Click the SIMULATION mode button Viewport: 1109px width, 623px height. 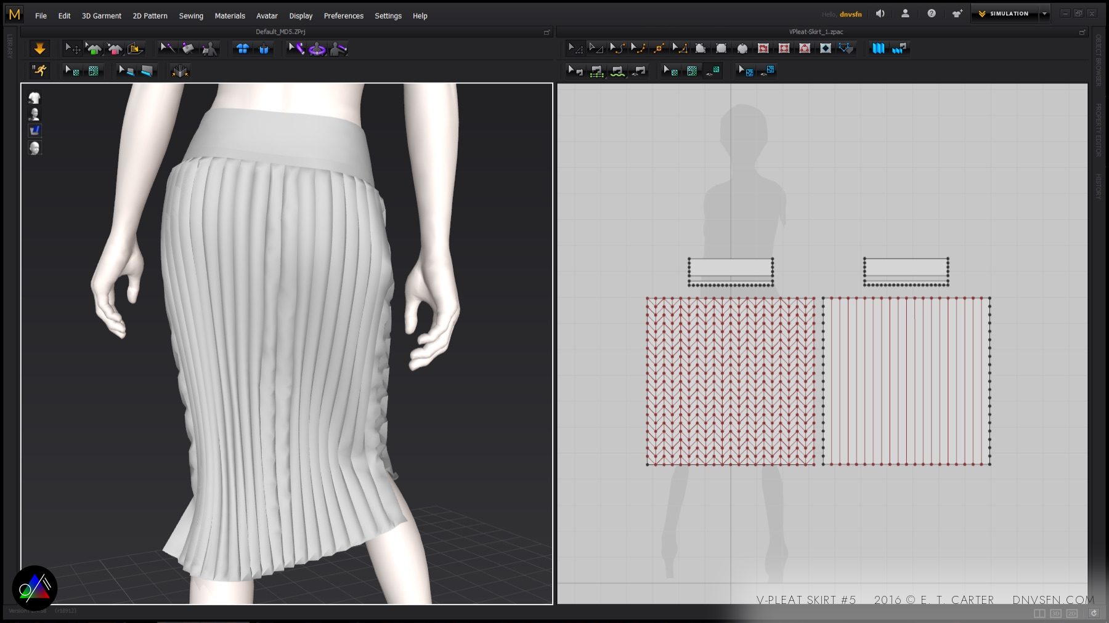[1004, 14]
